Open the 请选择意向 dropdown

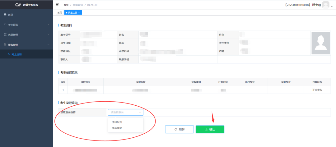point(126,112)
